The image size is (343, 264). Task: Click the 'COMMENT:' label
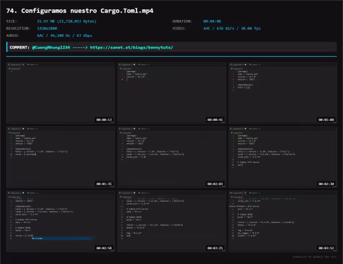(19, 47)
